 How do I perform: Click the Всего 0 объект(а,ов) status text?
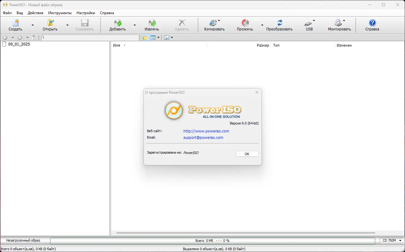click(28, 249)
